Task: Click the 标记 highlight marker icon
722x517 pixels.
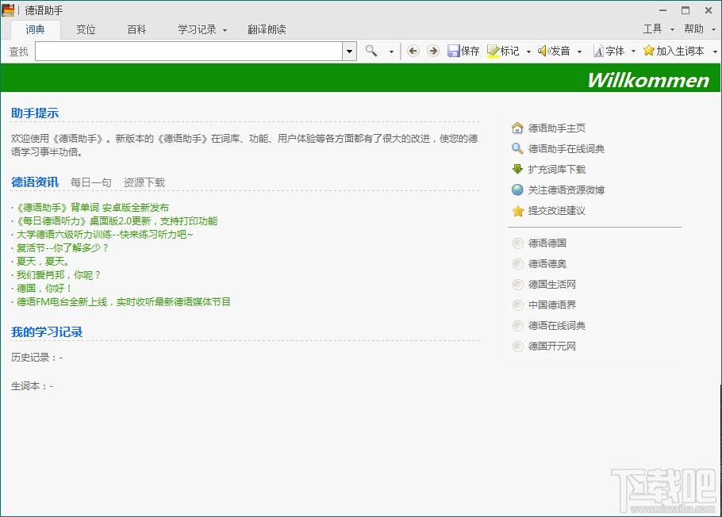Action: (x=493, y=51)
